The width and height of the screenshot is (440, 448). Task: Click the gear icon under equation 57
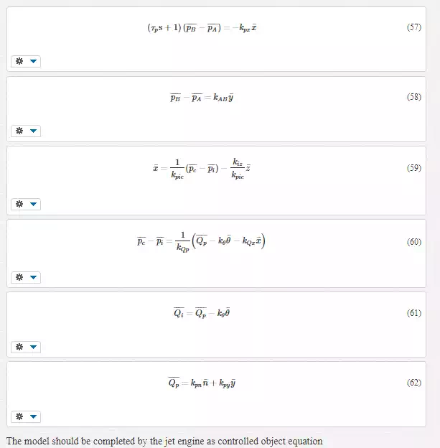(19, 61)
